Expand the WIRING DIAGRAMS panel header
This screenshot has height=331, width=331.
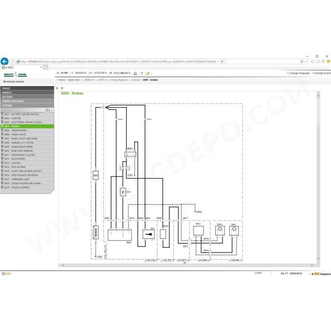click(x=27, y=101)
